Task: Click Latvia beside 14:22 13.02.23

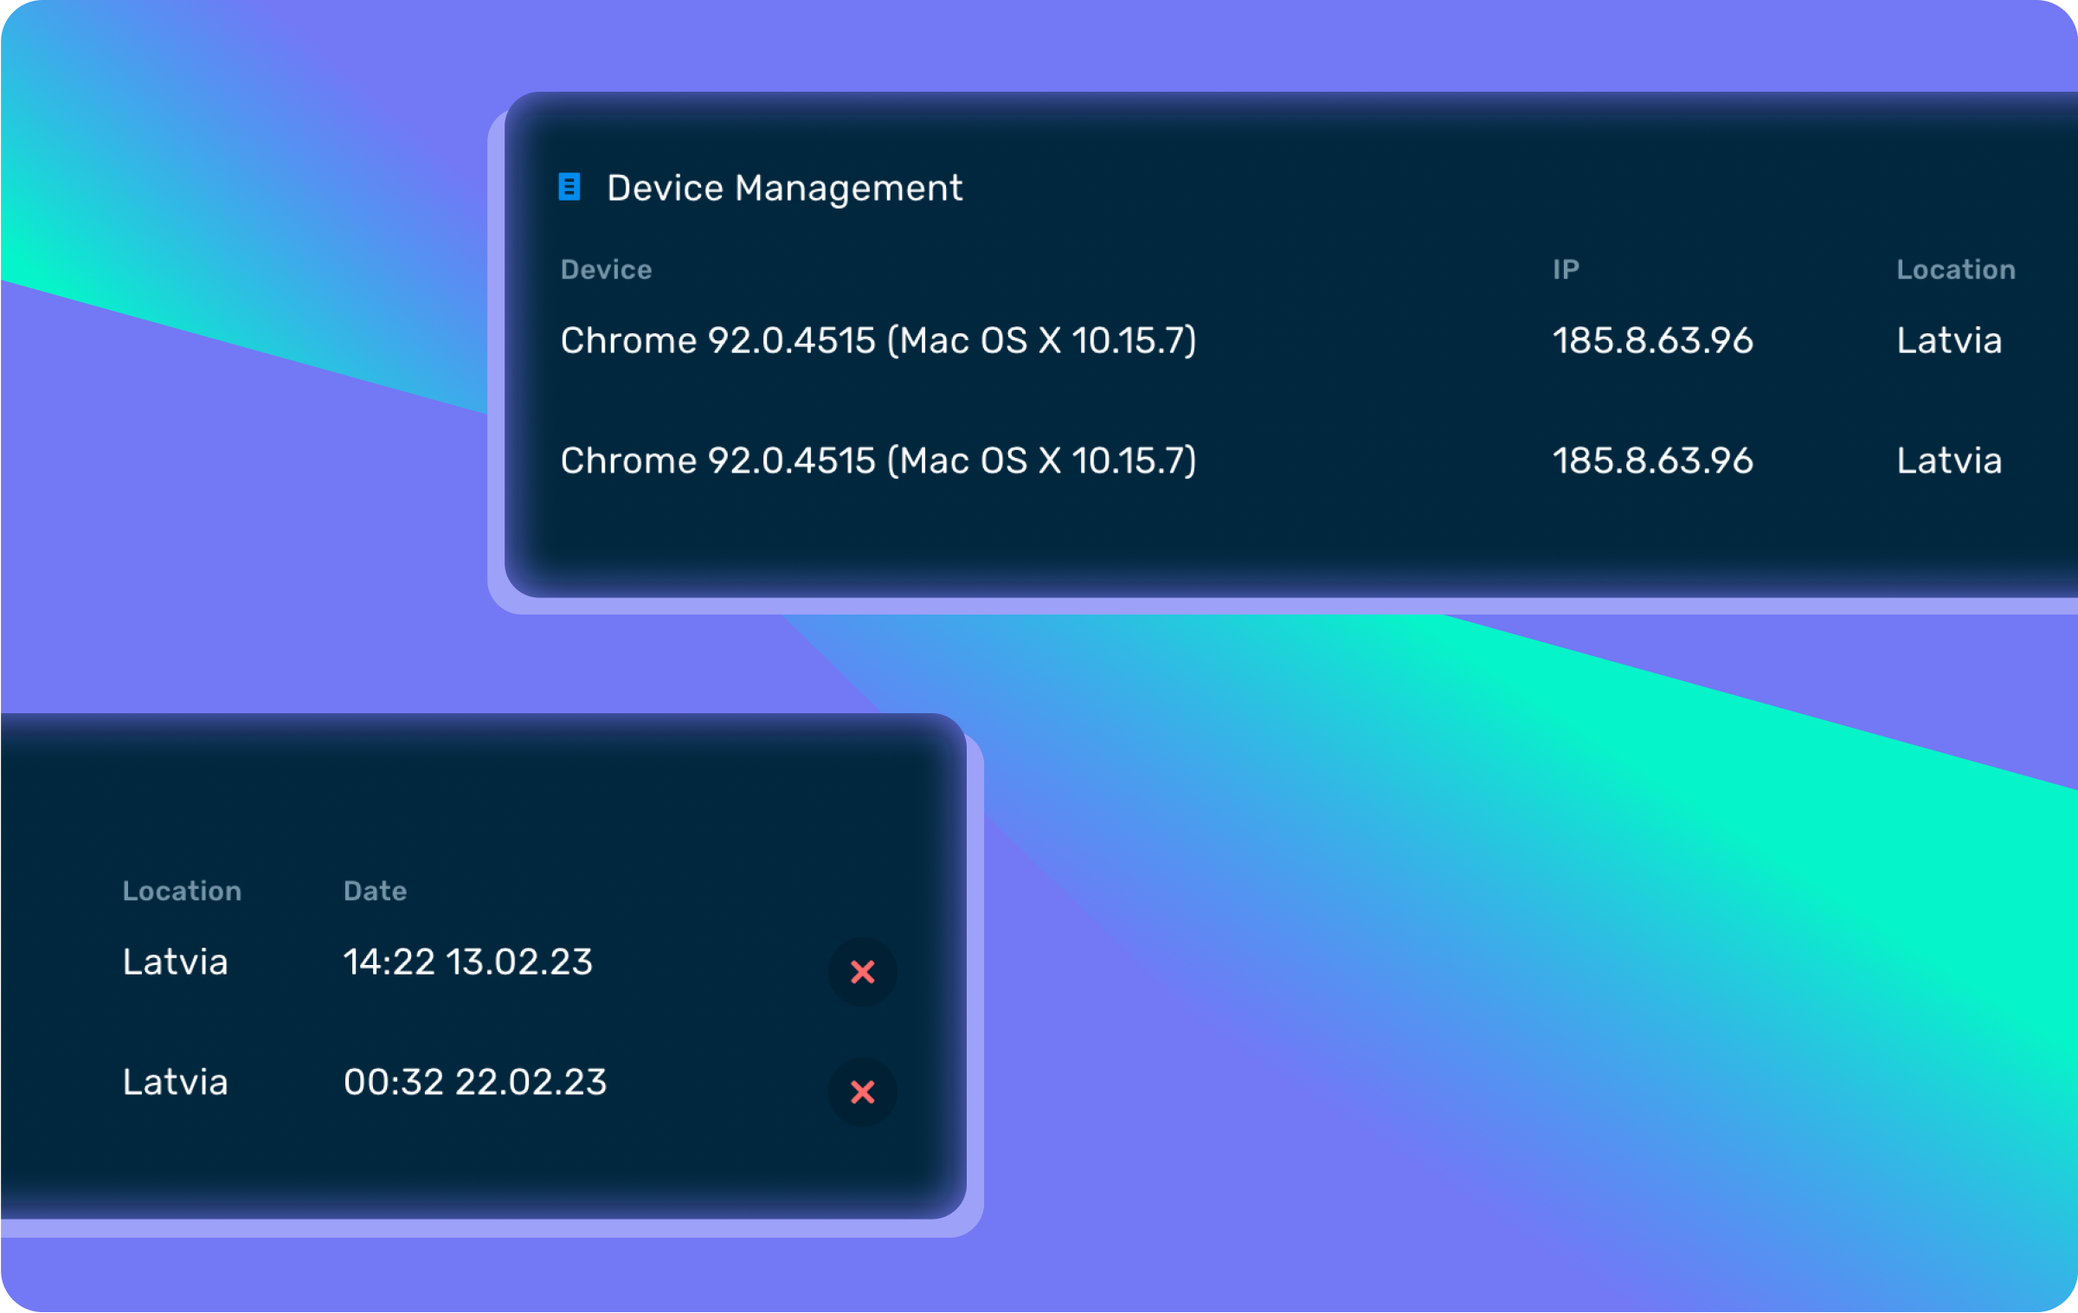Action: point(175,962)
